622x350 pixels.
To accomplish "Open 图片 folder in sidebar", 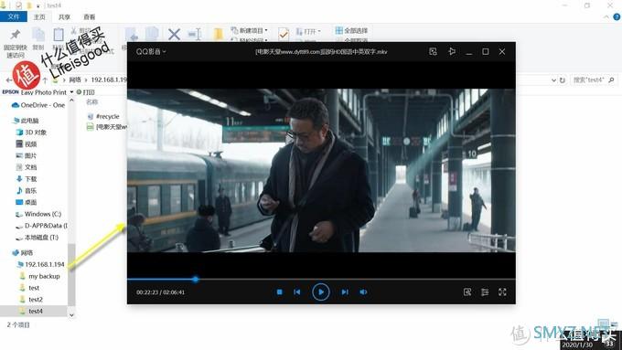I will coord(27,155).
